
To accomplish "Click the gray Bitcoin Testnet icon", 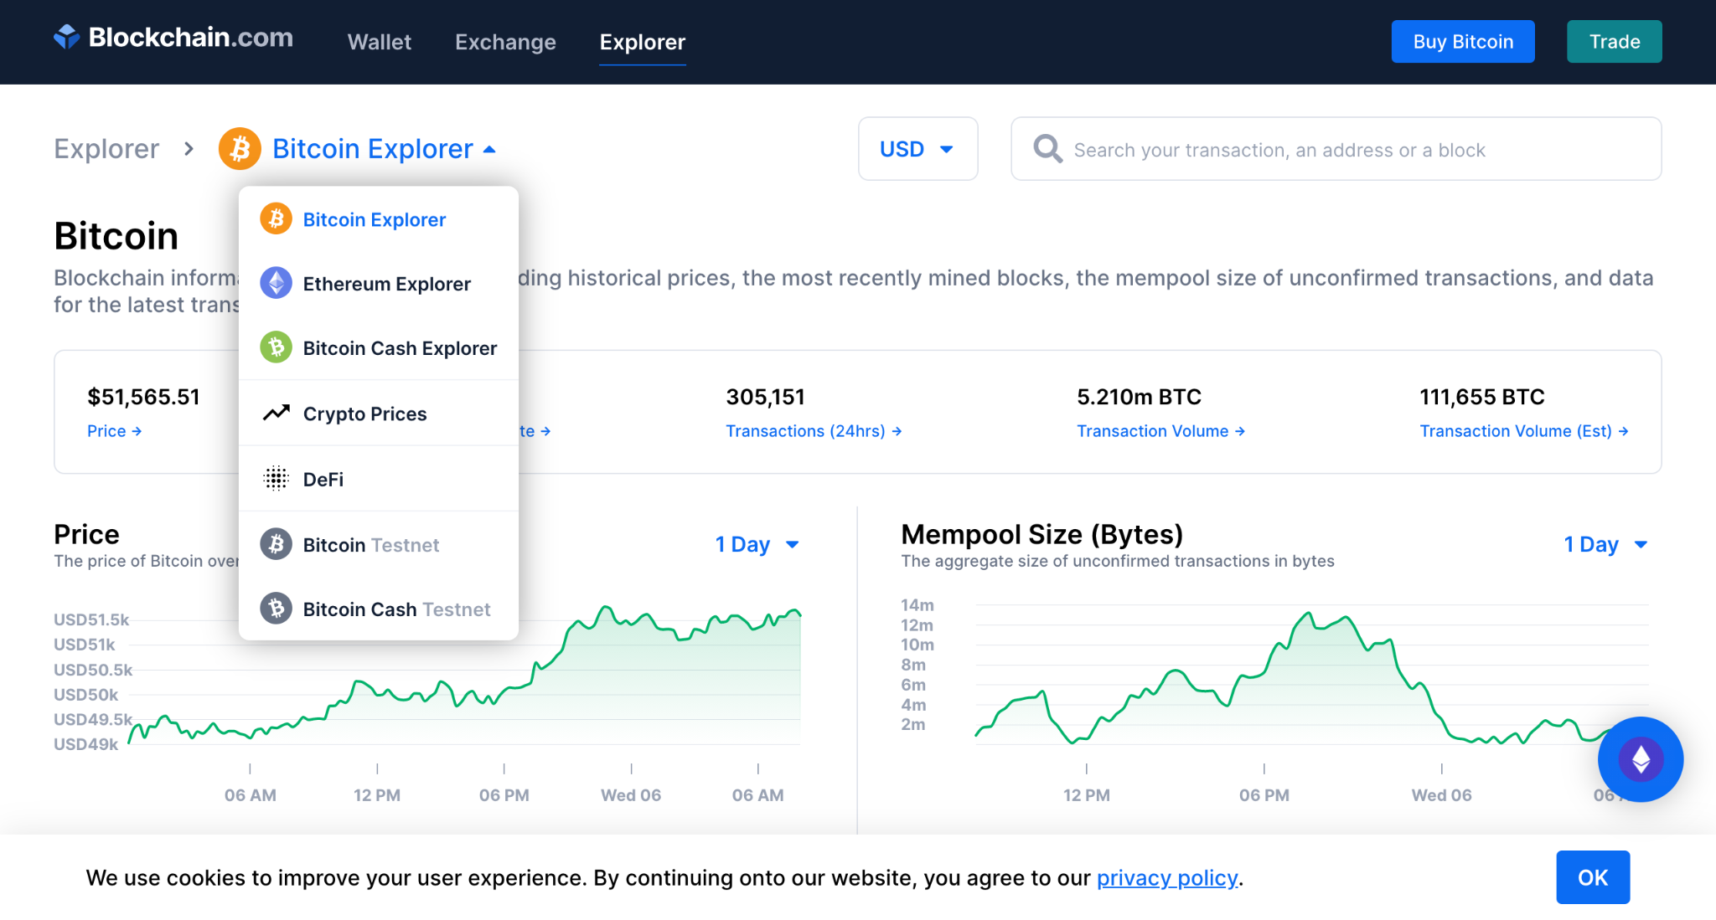I will coord(276,544).
